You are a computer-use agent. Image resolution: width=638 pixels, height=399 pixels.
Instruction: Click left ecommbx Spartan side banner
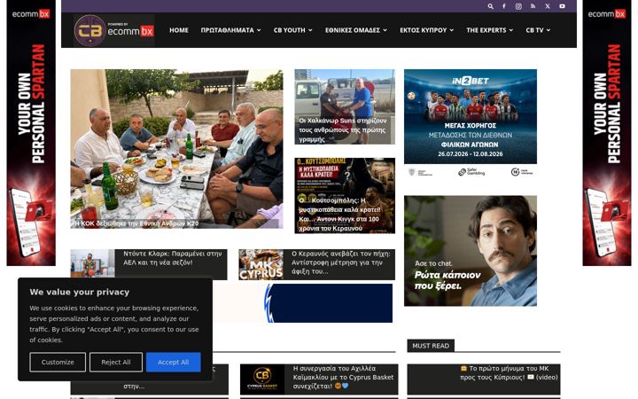(x=31, y=135)
